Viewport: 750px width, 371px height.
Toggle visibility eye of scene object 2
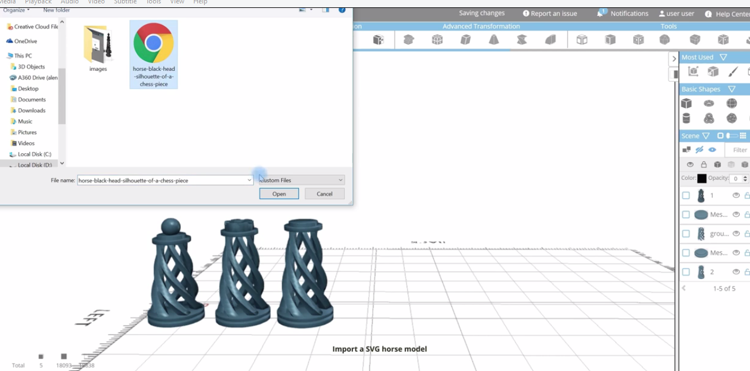736,272
